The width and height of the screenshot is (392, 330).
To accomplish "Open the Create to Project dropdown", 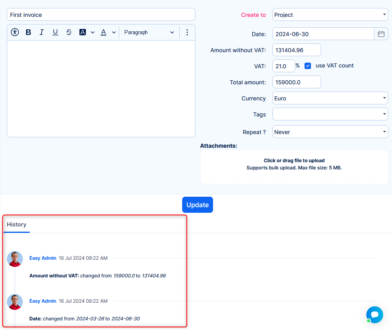I will click(330, 15).
